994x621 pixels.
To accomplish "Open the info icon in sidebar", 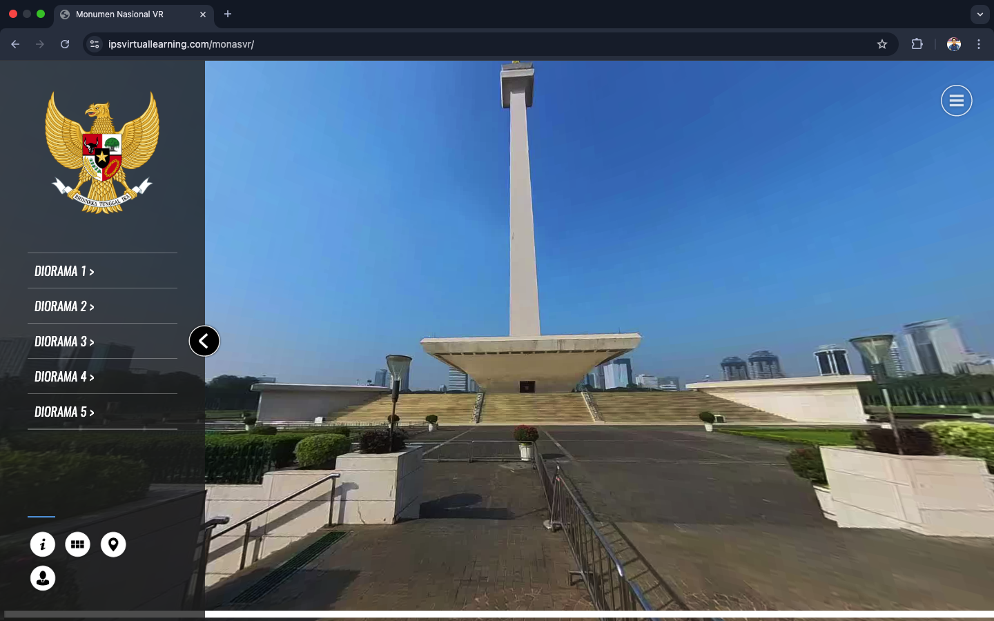I will pyautogui.click(x=43, y=544).
